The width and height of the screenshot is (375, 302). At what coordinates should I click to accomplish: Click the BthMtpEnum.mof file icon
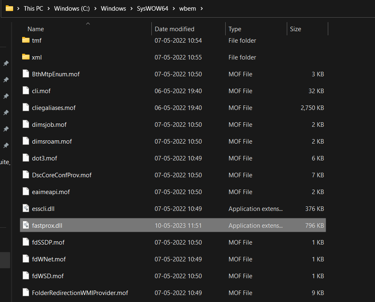point(26,74)
